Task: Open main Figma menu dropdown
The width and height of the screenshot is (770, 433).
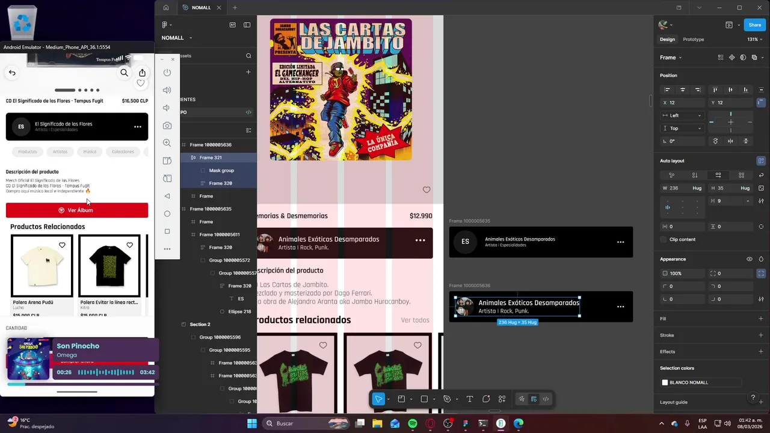Action: (167, 25)
